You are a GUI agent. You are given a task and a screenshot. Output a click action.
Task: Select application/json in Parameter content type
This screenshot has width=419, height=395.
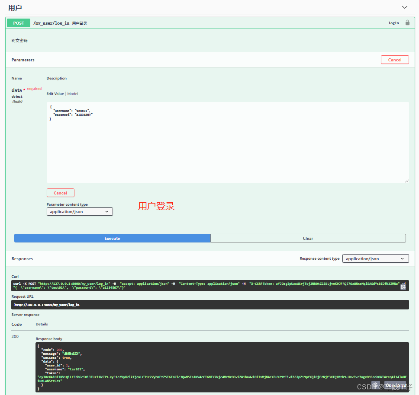(79, 211)
